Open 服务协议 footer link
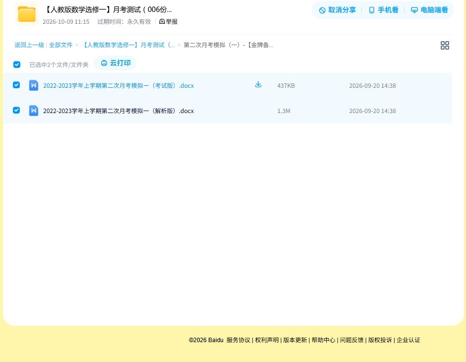Screen dimensions: 466x362 (238, 340)
